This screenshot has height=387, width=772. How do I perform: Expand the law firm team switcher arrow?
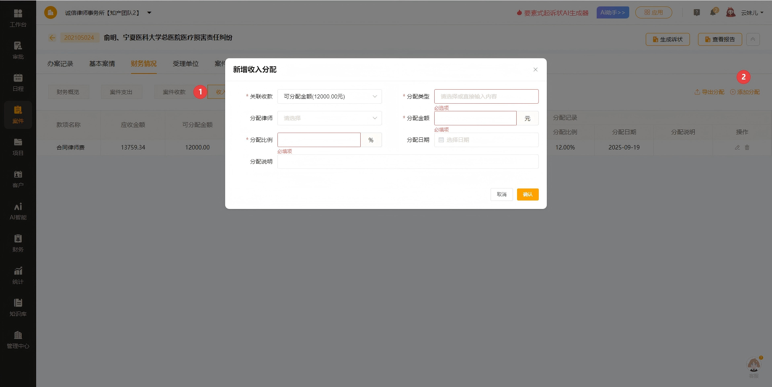pos(149,13)
